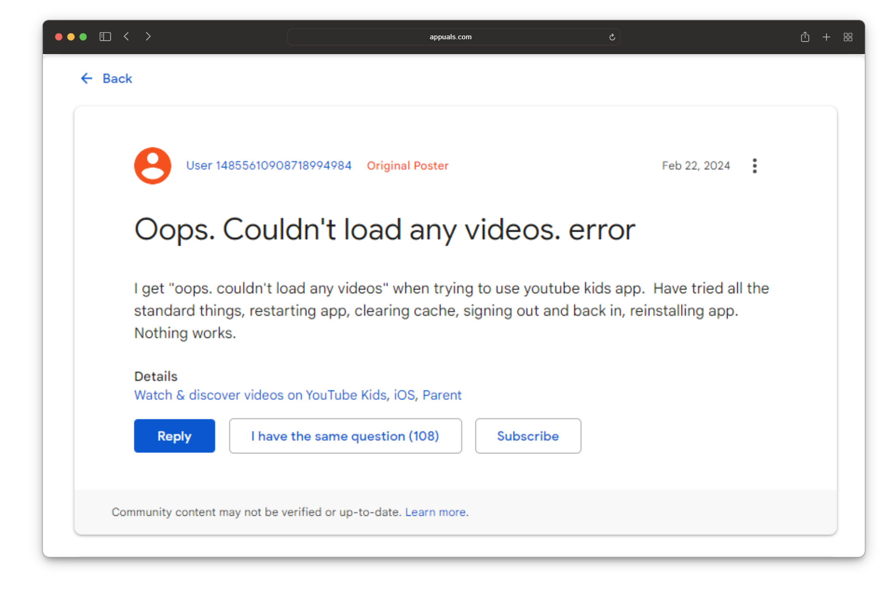Click the address bar showing appuals.com
Image resolution: width=887 pixels, height=591 pixels.
450,36
